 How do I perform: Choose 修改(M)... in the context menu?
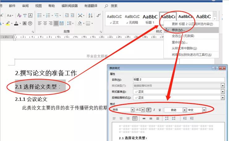click(191, 30)
